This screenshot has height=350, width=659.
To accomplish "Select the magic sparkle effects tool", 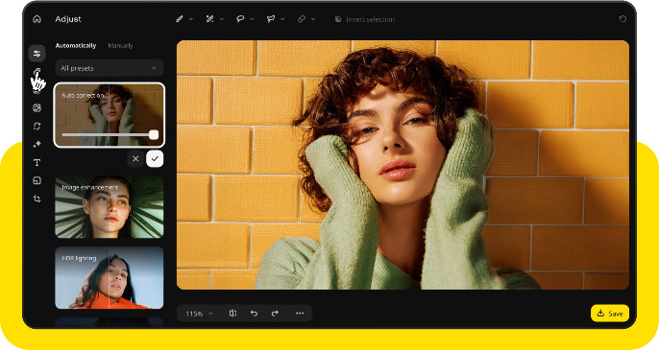I will click(37, 144).
